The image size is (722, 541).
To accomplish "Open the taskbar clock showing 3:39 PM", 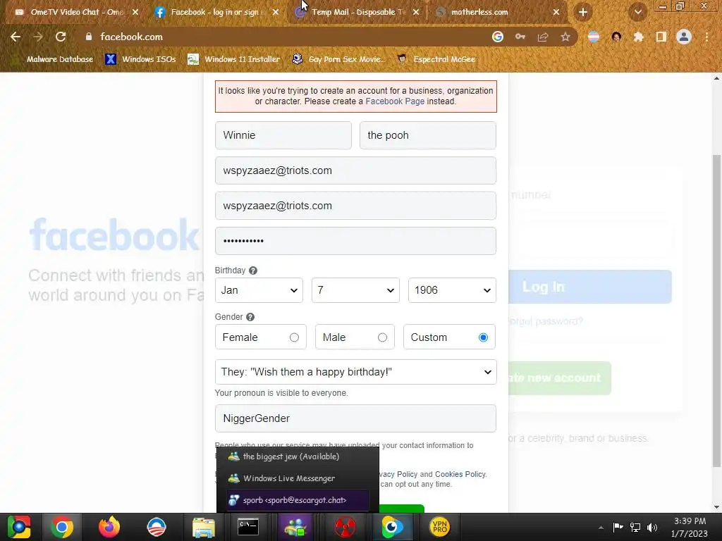I will tap(690, 527).
